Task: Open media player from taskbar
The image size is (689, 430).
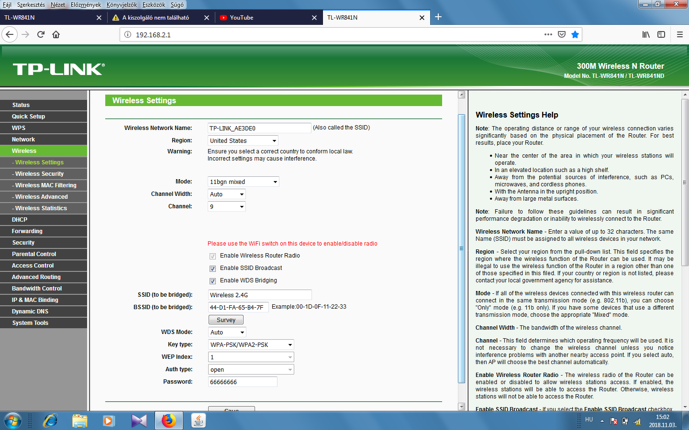Action: (x=109, y=420)
